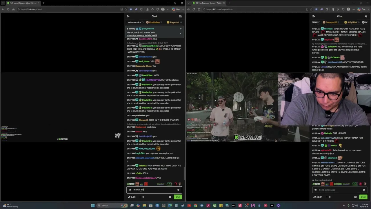
Task: Open the go.egency.io link in pinned message
Action: [142, 35]
